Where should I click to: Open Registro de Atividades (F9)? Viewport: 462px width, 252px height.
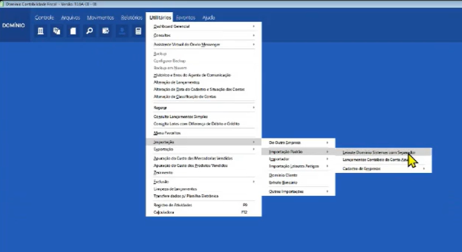203,205
